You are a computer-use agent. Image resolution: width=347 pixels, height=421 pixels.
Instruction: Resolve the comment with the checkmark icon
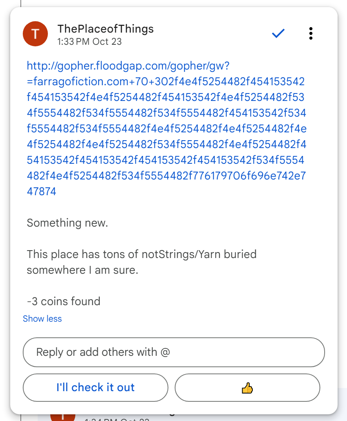point(278,34)
